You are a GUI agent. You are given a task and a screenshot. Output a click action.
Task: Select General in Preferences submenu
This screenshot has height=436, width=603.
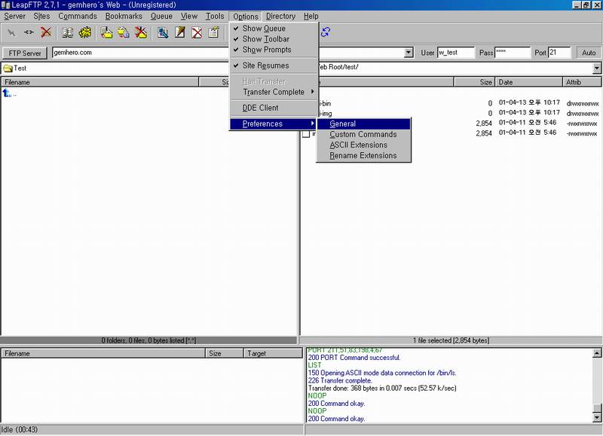click(x=364, y=123)
